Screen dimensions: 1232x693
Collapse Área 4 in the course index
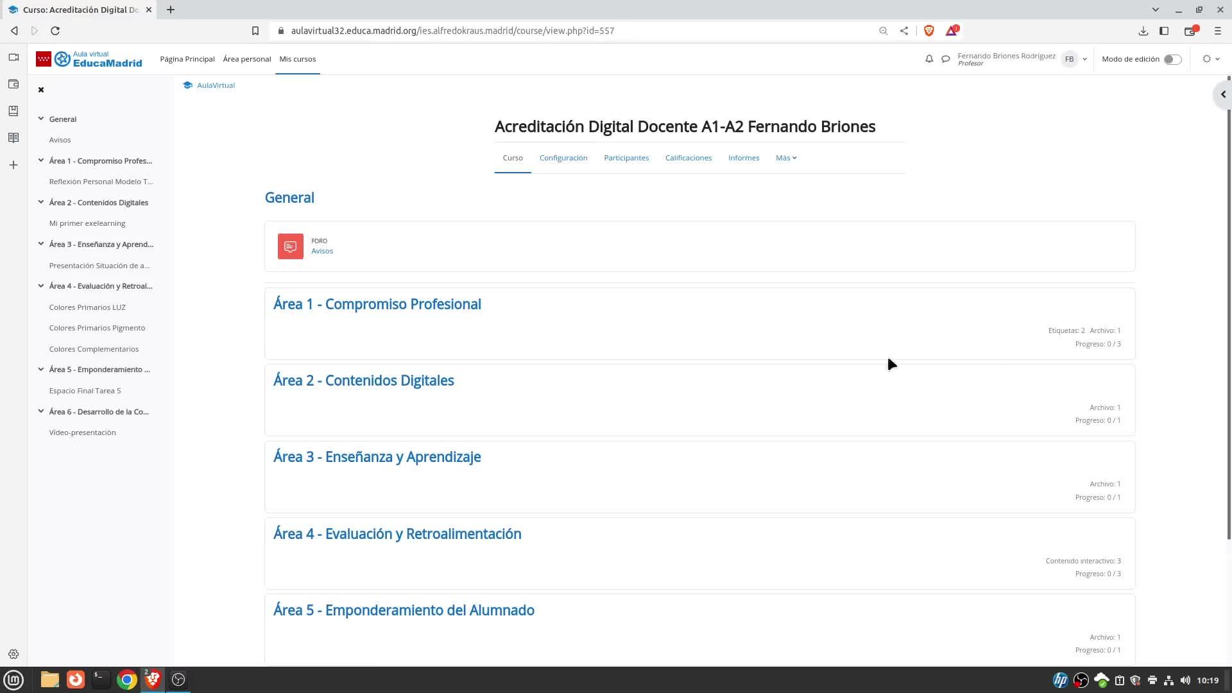click(41, 286)
